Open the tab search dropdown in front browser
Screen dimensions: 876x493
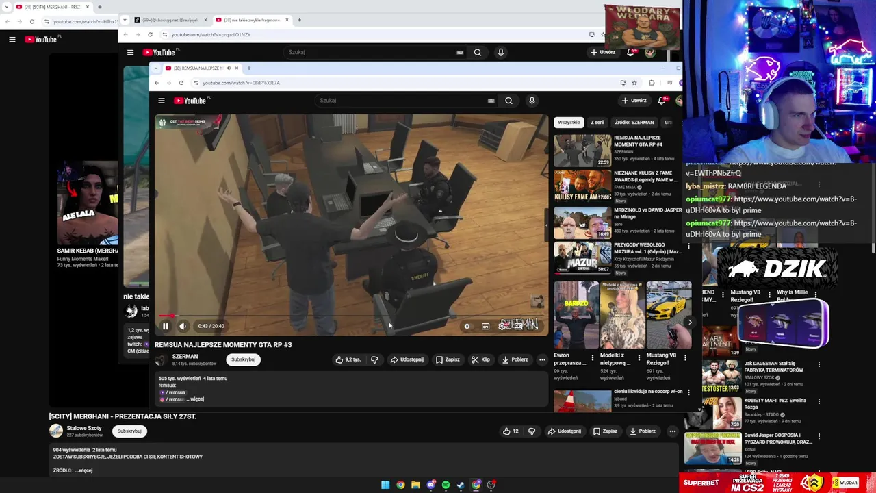coord(157,68)
